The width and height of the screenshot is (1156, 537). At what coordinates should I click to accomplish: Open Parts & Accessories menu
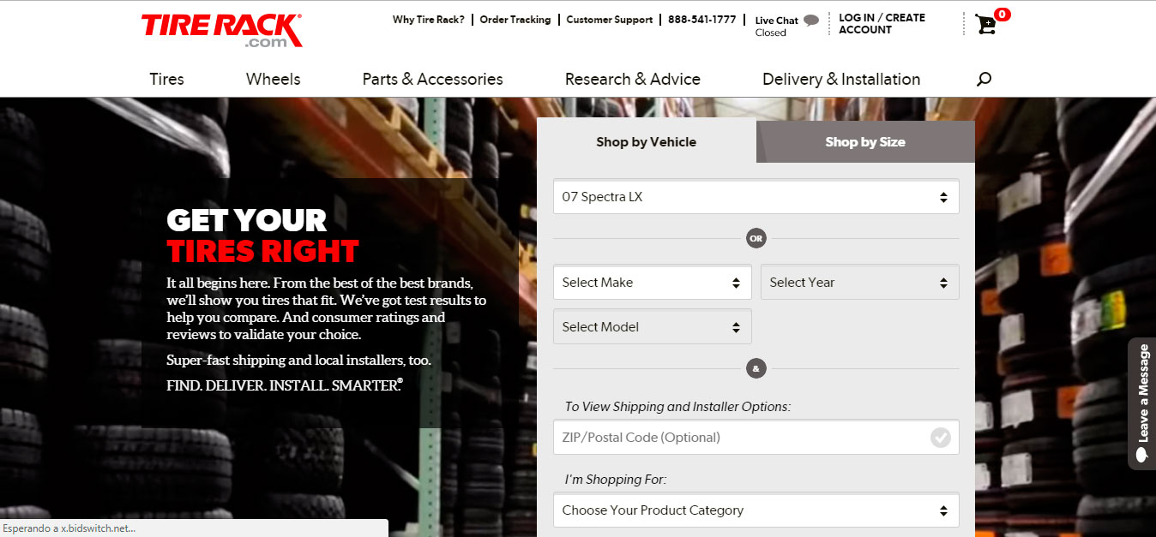(x=432, y=79)
